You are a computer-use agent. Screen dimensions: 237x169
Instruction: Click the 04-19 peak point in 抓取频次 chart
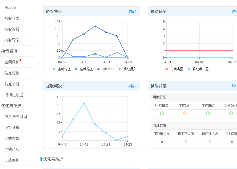[x=84, y=103]
